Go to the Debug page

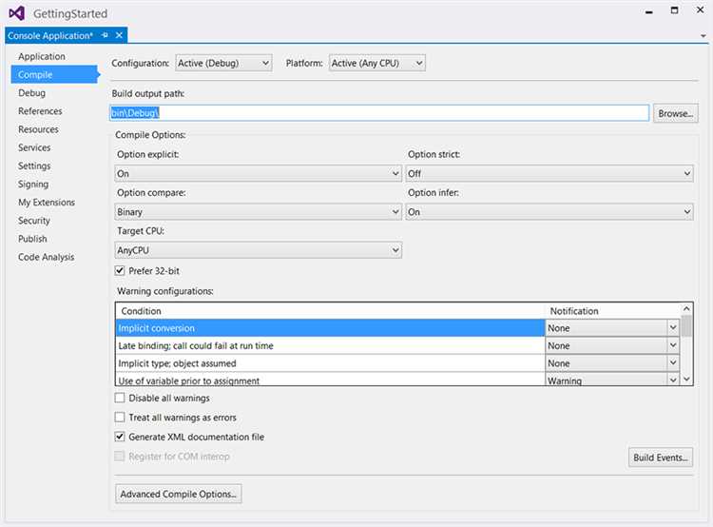(x=31, y=93)
